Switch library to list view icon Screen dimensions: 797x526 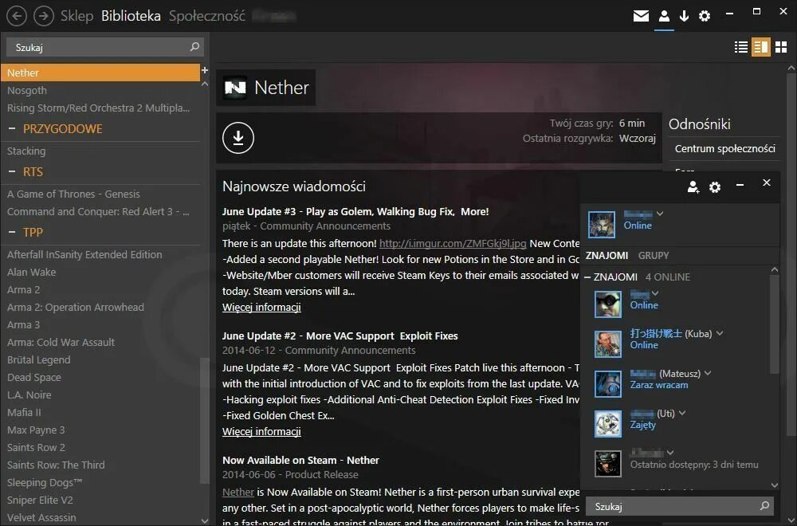(x=740, y=47)
